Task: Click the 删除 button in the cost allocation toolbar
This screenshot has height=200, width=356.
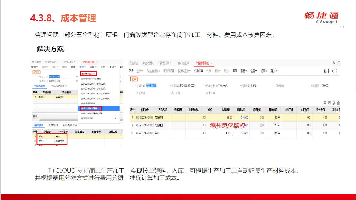Action: [226, 71]
